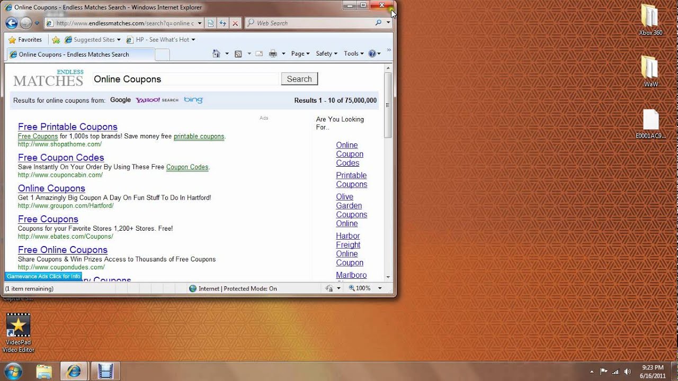Open sidebar link Harbor Freight Online Coupon
Screen dimensions: 678x381
click(350, 249)
